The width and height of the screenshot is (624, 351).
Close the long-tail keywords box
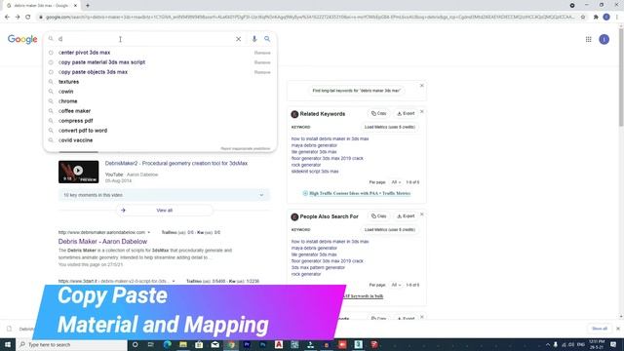point(422,86)
